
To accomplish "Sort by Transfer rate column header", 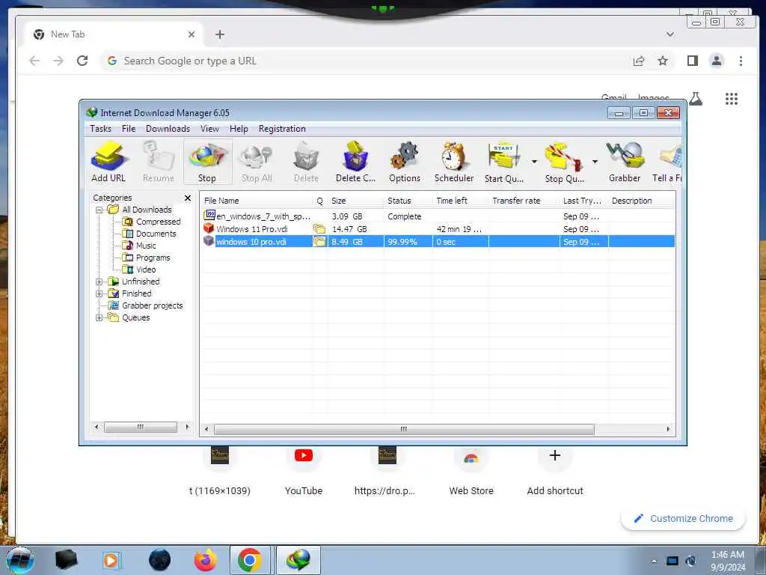I will coord(524,201).
